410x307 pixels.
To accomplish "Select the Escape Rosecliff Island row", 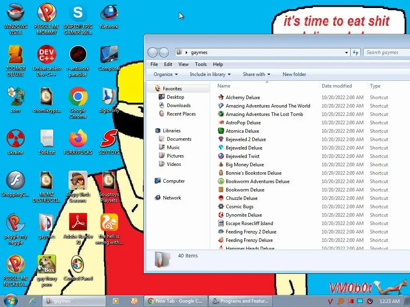I will 313,223.
